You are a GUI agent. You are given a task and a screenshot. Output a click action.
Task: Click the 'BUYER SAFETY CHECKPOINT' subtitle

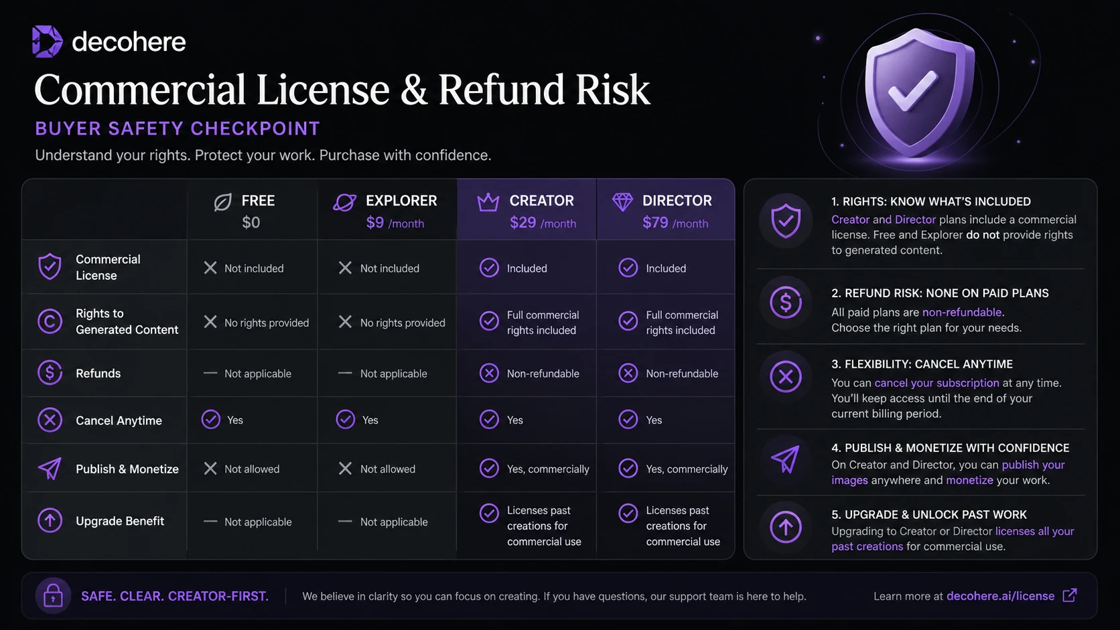[x=178, y=129]
